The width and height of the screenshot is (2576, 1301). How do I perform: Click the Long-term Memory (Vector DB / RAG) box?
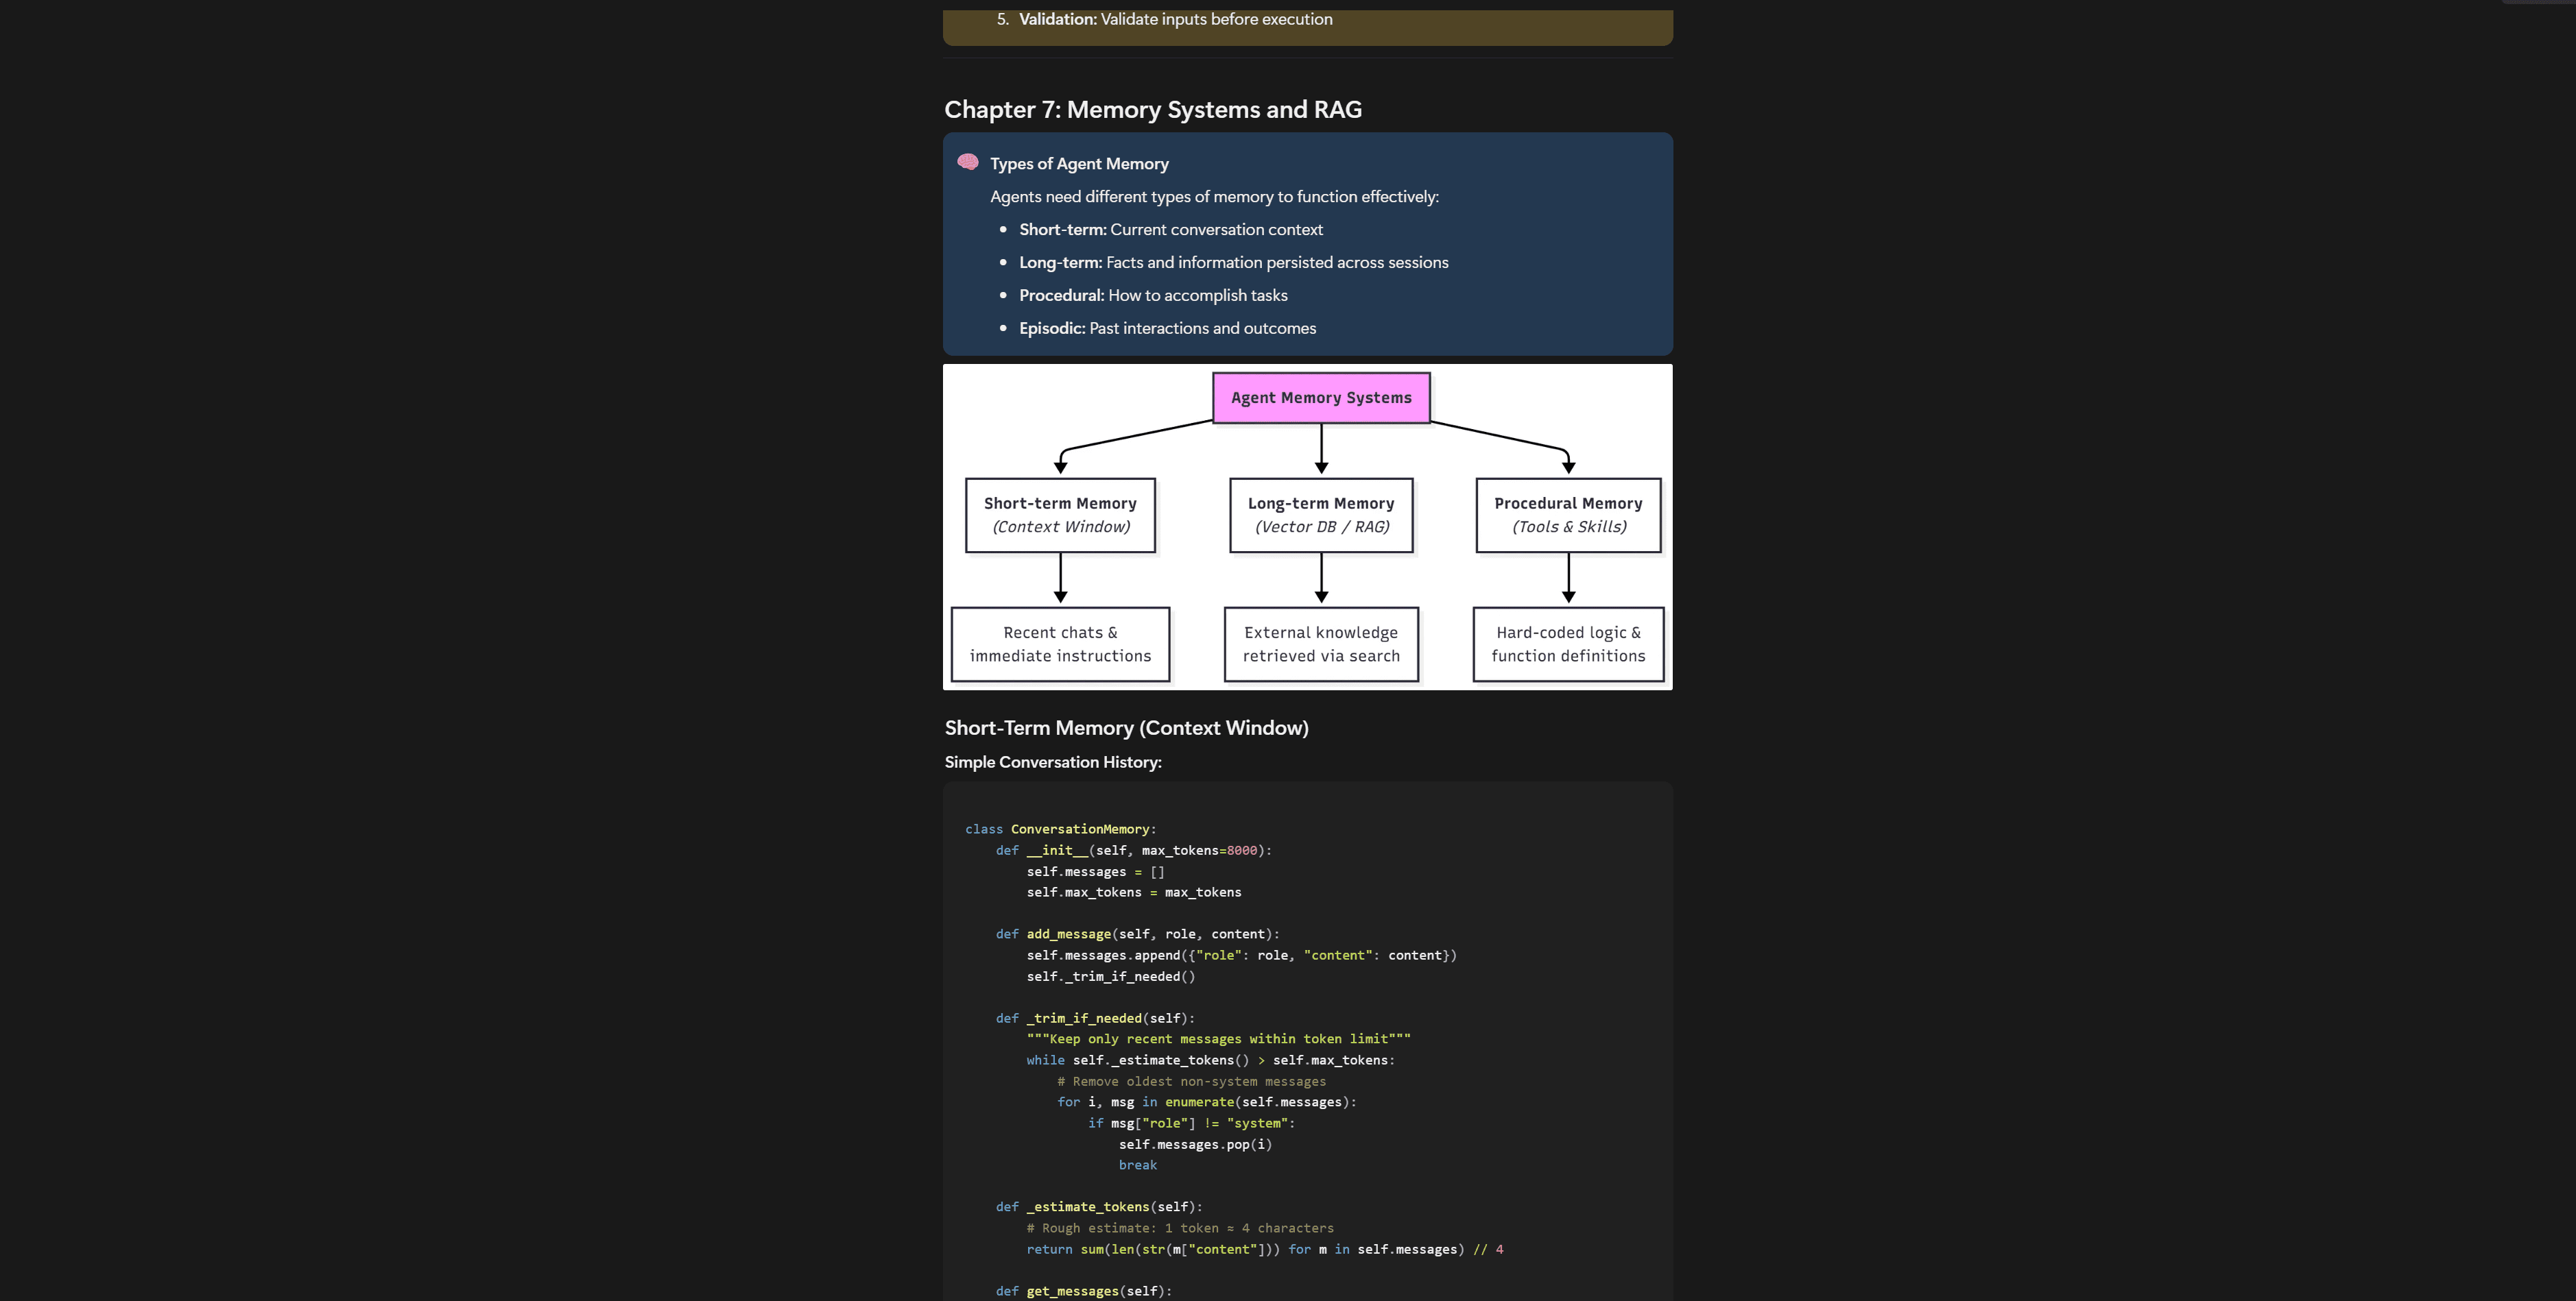(x=1321, y=515)
